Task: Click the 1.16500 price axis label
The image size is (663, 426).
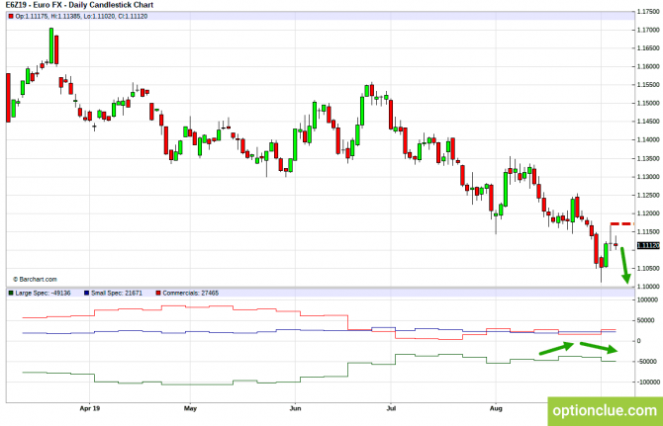Action: click(648, 48)
